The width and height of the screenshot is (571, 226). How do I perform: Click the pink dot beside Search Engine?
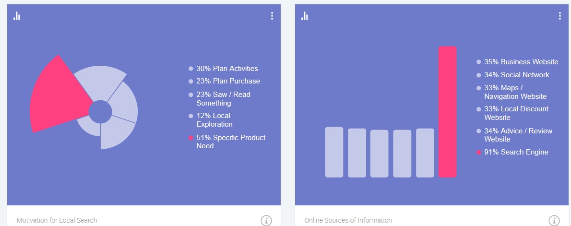[478, 153]
